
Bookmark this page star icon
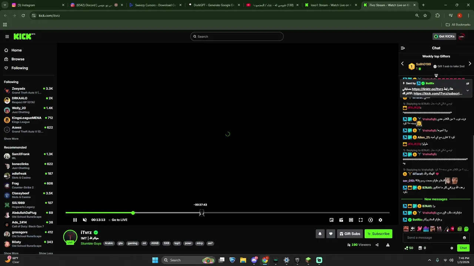click(425, 16)
